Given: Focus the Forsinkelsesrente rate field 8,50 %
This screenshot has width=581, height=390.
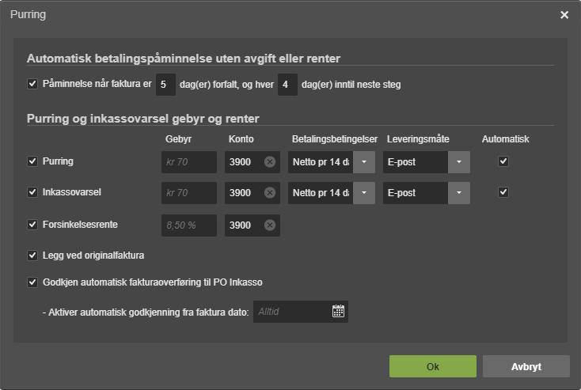Looking at the screenshot, I should 189,225.
